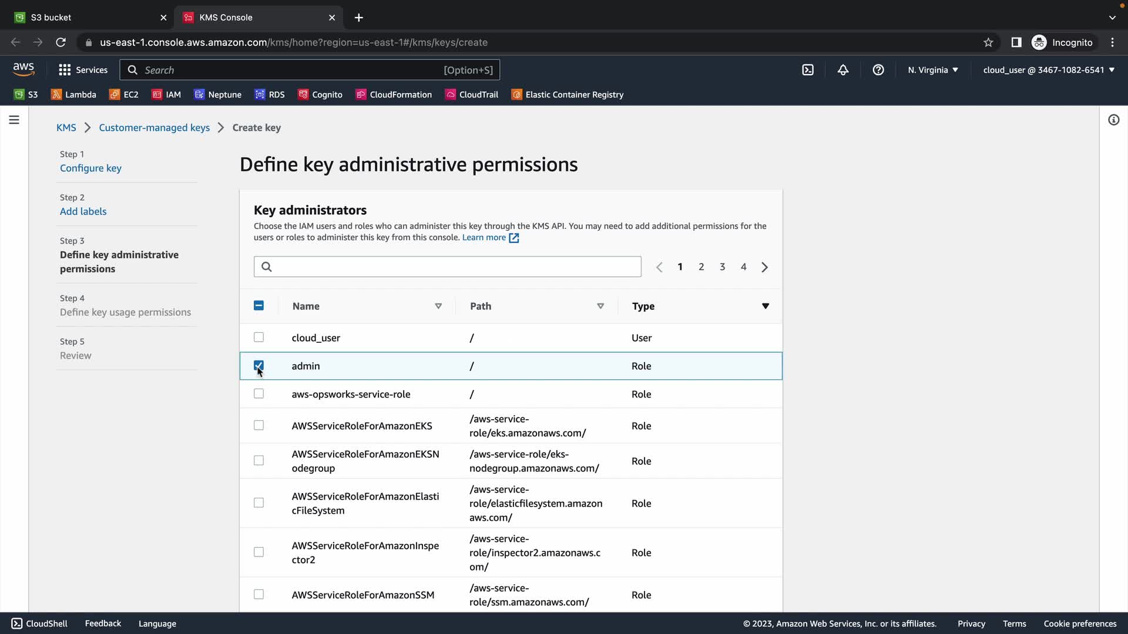Check the aws-opsworks-service-role checkbox
Screen dimensions: 1128x634
[x=258, y=394]
